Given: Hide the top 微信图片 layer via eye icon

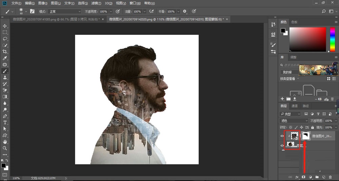Looking at the screenshot, I should click(x=282, y=136).
